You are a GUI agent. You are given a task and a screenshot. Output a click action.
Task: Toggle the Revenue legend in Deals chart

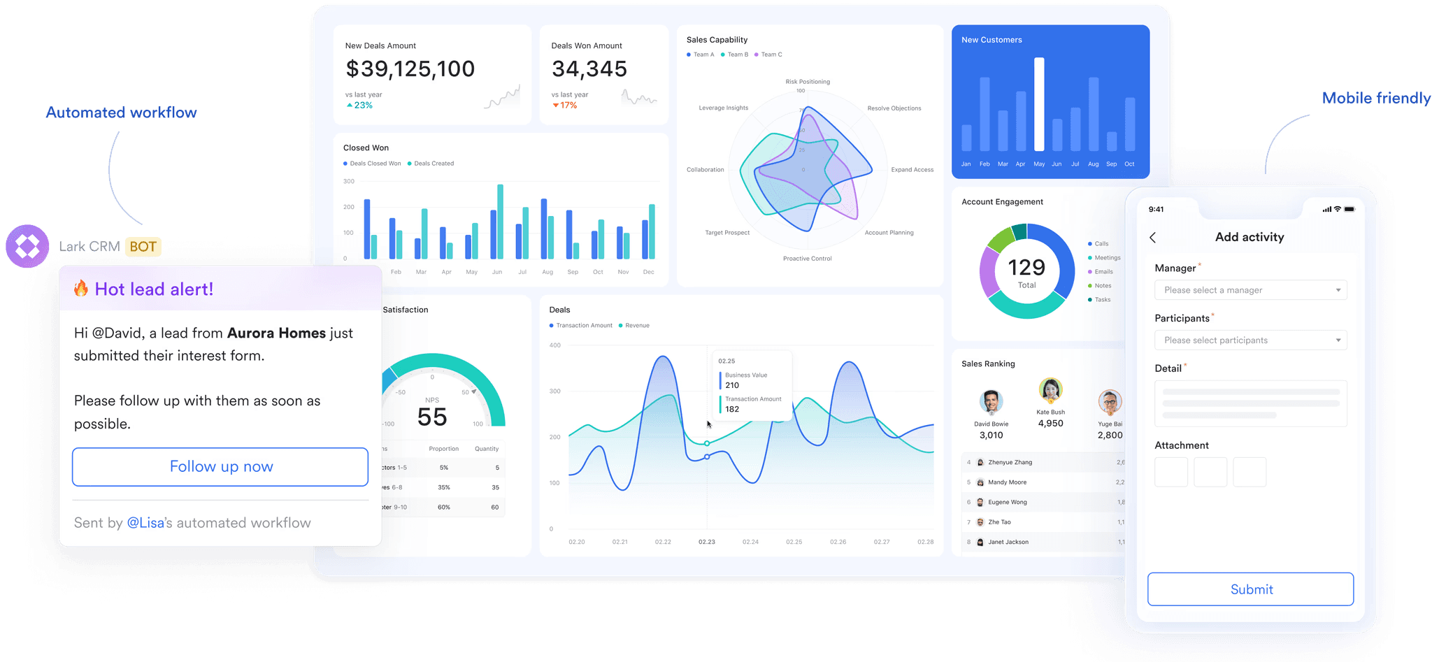click(634, 326)
